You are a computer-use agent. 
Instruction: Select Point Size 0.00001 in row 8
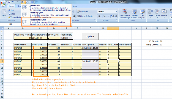pos(40,55)
